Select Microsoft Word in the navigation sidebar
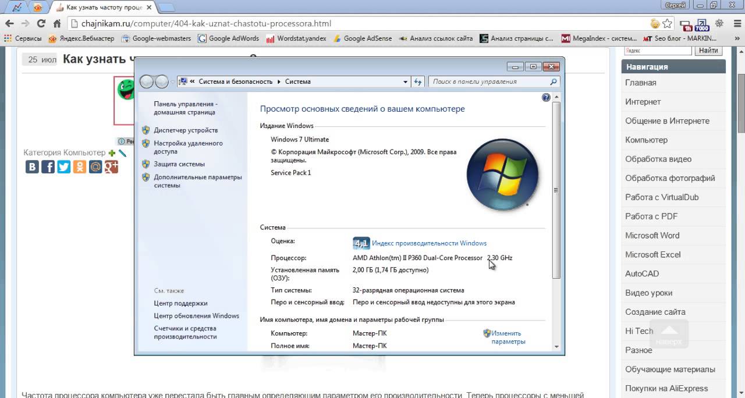 coord(652,235)
